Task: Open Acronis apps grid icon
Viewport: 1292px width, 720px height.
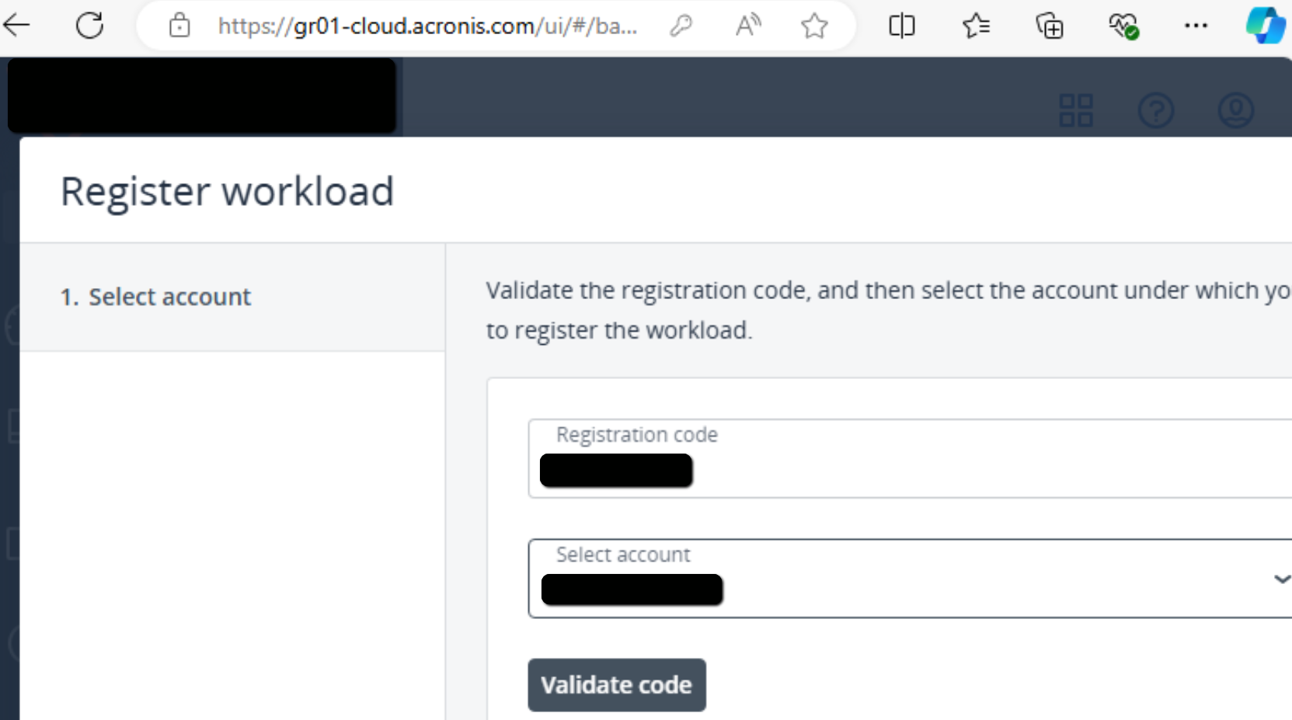Action: 1076,110
